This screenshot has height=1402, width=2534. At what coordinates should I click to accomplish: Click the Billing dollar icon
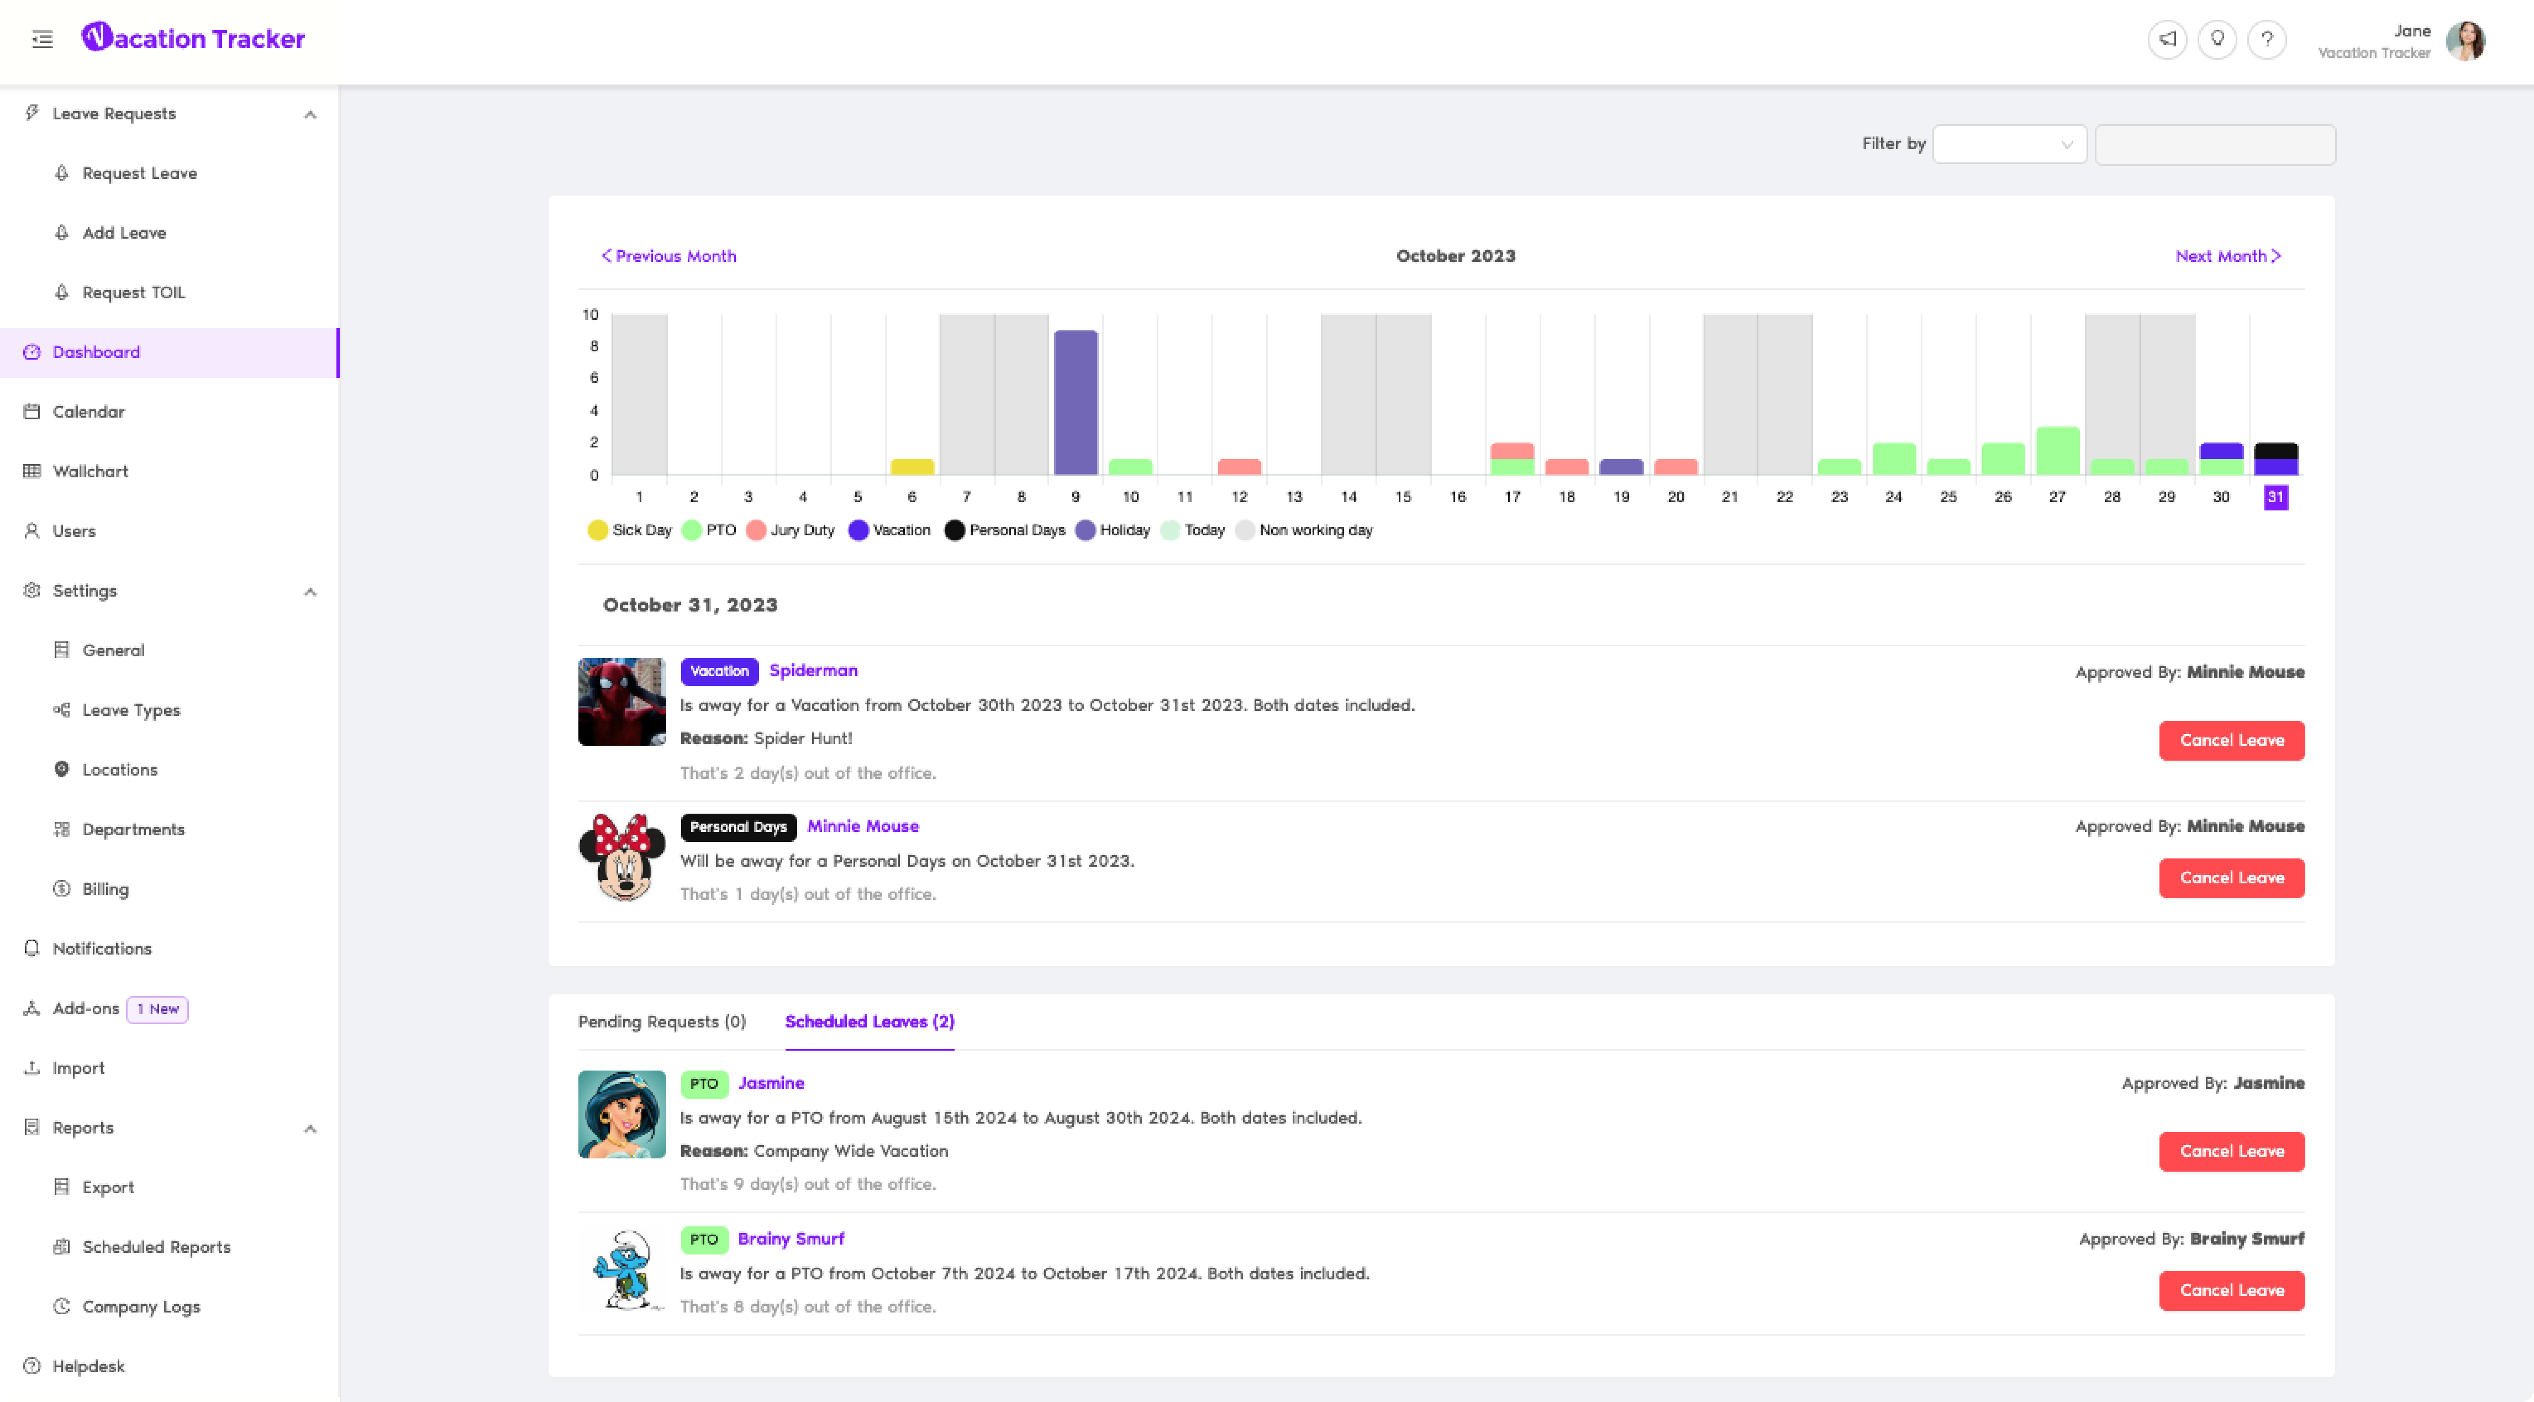pos(62,888)
